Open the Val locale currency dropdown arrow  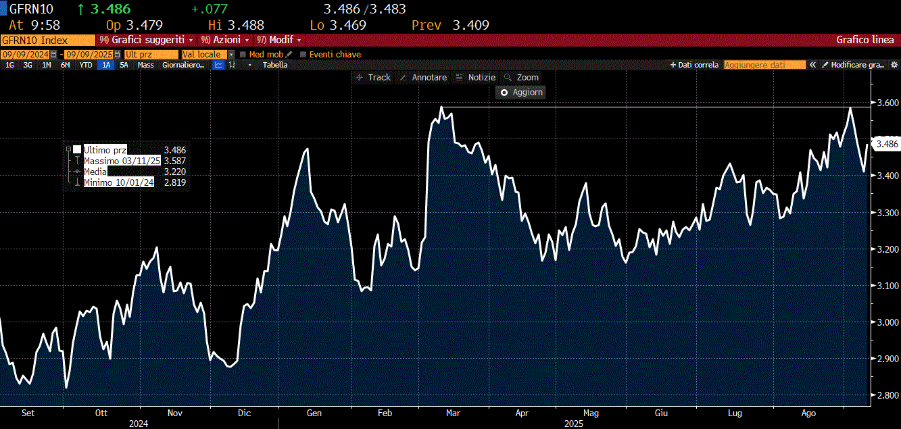click(x=231, y=55)
